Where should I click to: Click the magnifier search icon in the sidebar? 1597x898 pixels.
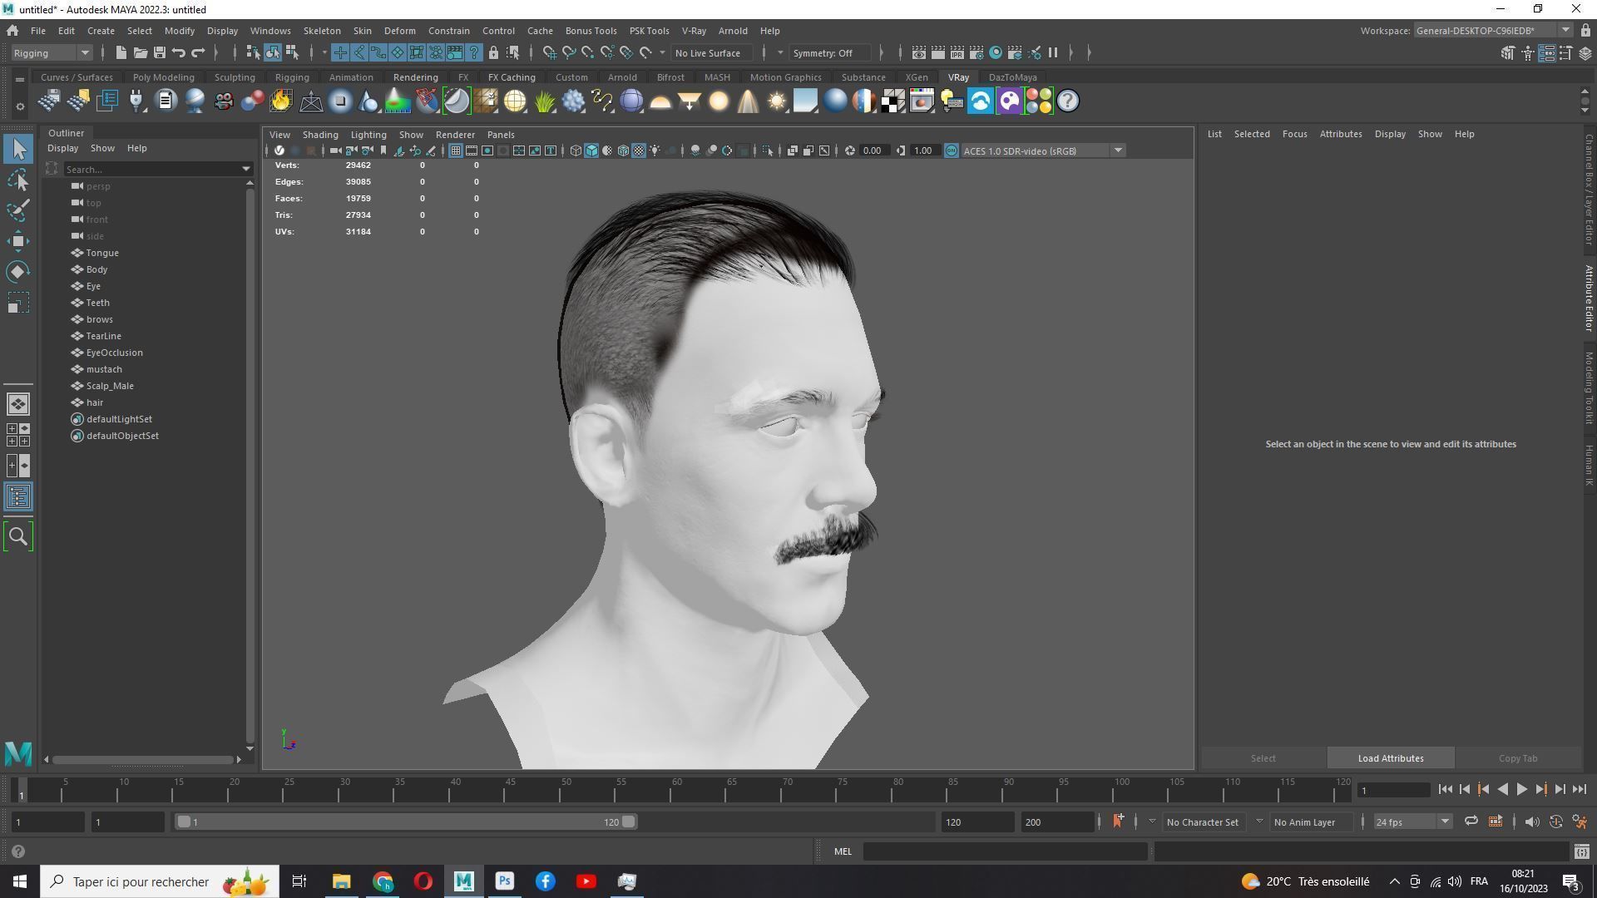[x=17, y=537]
